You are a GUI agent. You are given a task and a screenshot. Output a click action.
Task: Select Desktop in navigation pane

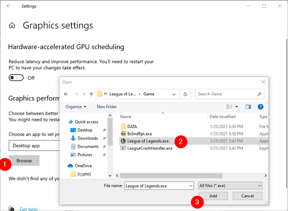tap(81, 130)
